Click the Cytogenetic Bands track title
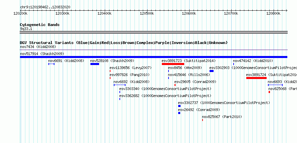297x143 pixels. tap(40, 25)
